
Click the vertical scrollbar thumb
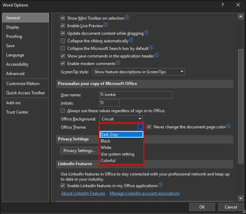(x=241, y=106)
